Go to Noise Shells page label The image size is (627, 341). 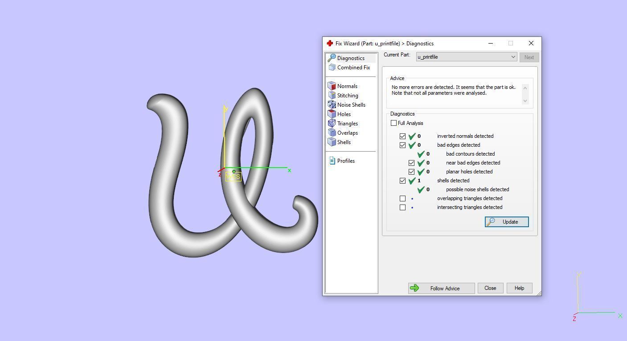point(351,105)
